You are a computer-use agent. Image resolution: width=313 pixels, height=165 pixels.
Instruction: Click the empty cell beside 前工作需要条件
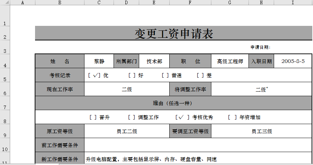tap(198, 145)
